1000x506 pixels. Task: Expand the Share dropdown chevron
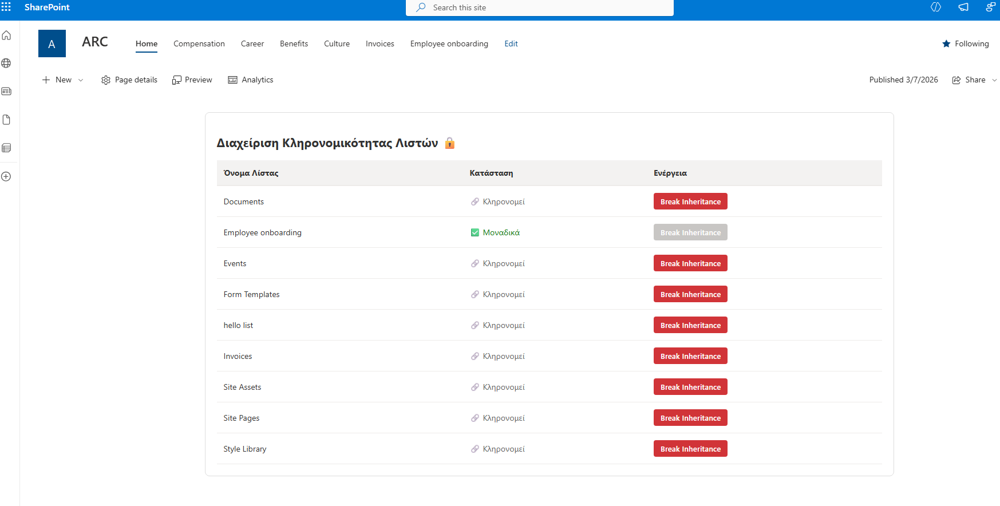coord(994,80)
